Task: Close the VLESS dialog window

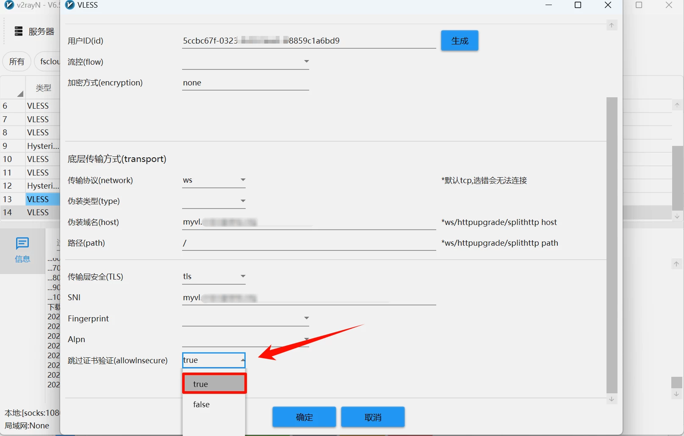Action: pos(608,5)
